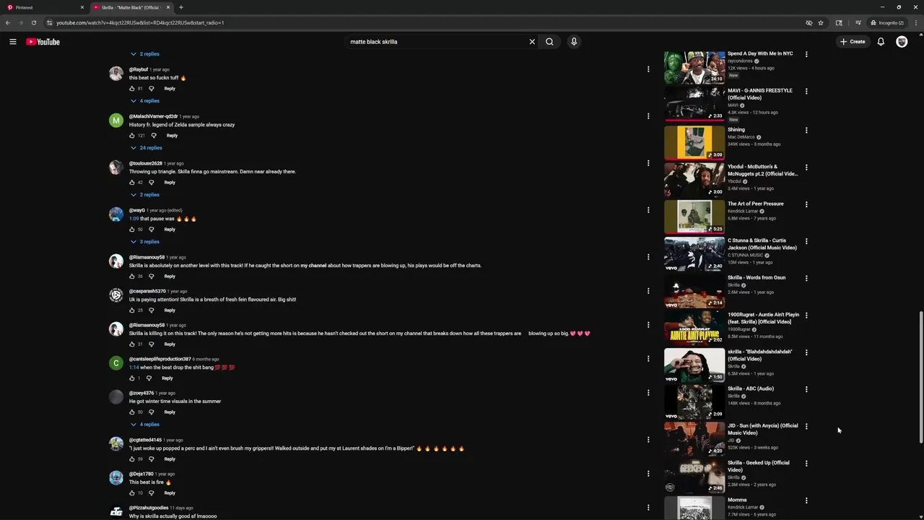
Task: Clear the search box with X icon
Action: pos(532,42)
